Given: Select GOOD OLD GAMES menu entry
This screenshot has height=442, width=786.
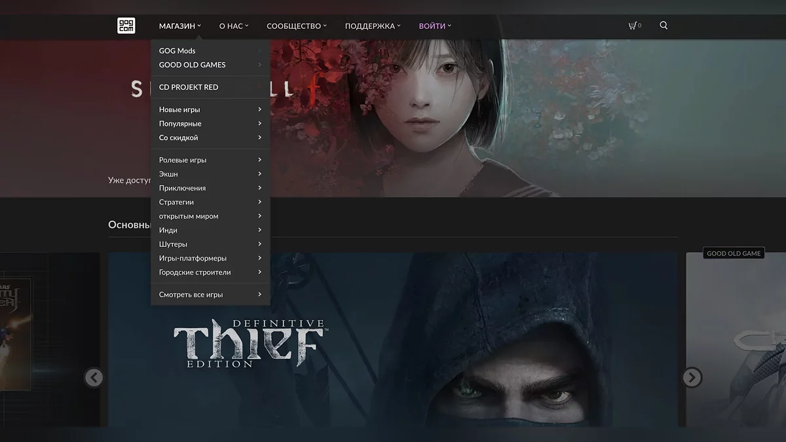Looking at the screenshot, I should (210, 65).
